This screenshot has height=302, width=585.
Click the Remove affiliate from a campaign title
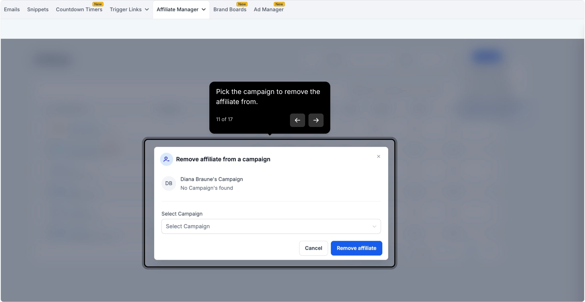(223, 159)
